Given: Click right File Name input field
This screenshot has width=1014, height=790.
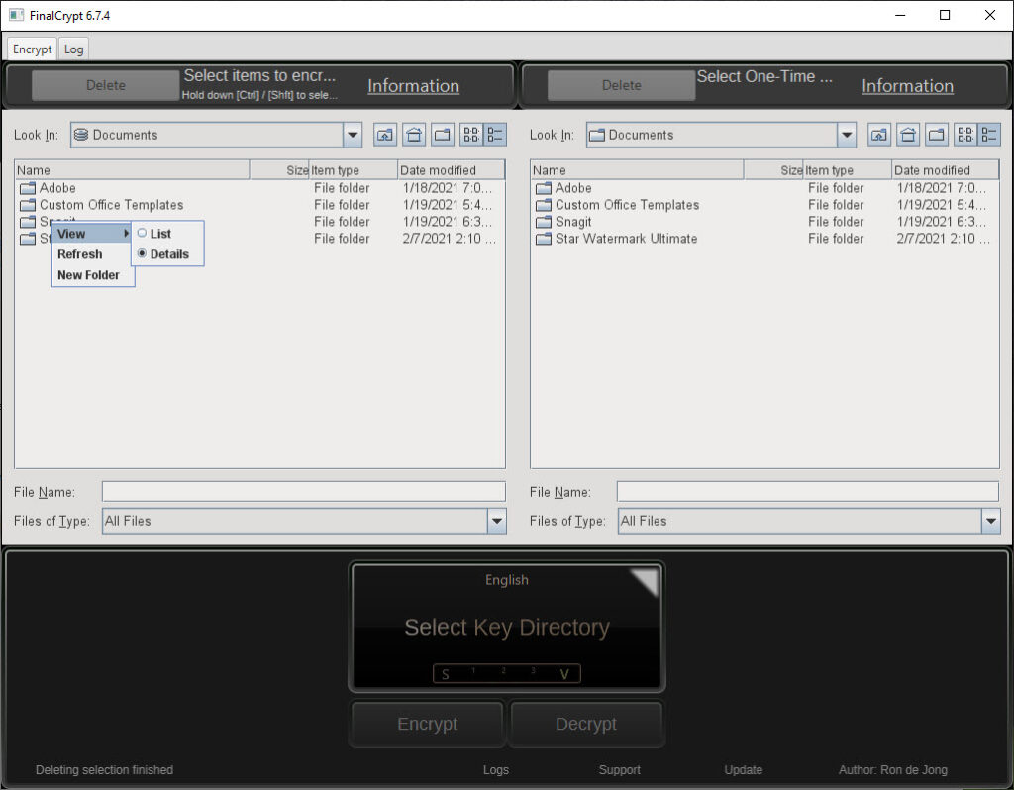Looking at the screenshot, I should [x=808, y=491].
